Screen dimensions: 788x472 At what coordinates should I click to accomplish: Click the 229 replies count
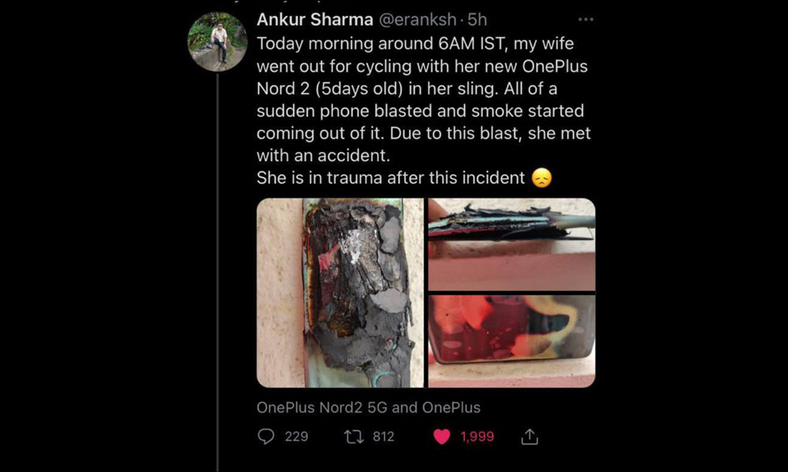(296, 436)
